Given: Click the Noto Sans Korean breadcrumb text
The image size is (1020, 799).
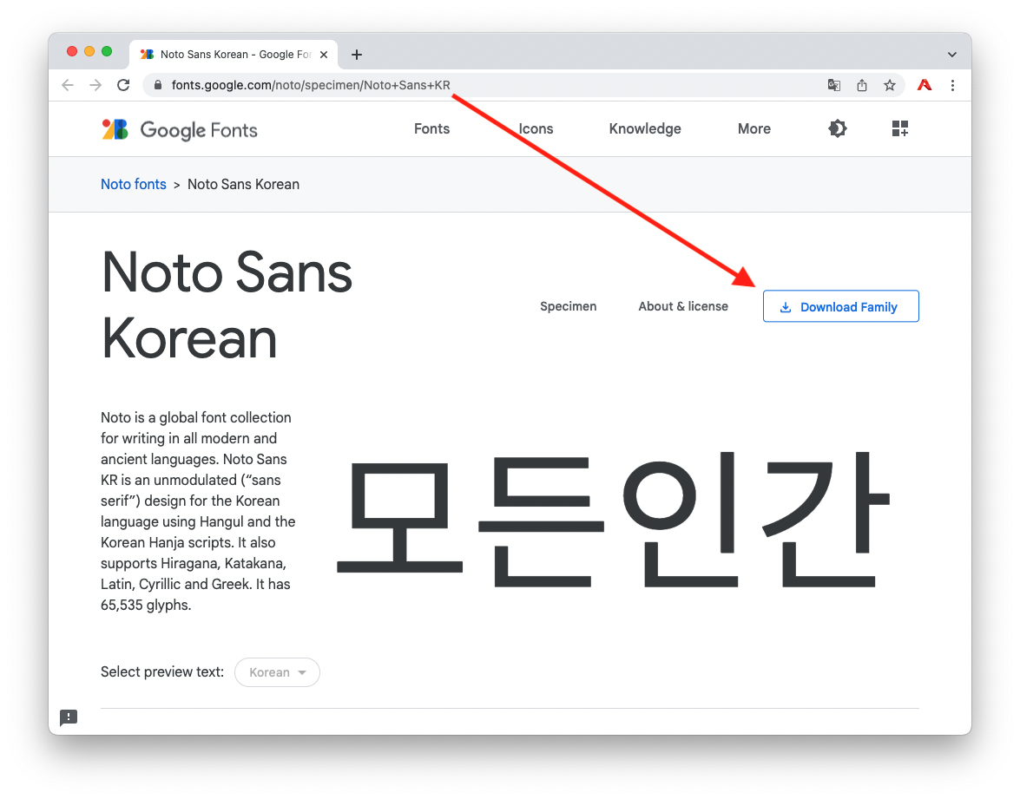Looking at the screenshot, I should [x=243, y=184].
